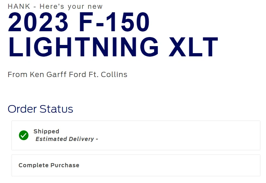Click F-150 in the vehicle title
The width and height of the screenshot is (266, 183).
(114, 22)
